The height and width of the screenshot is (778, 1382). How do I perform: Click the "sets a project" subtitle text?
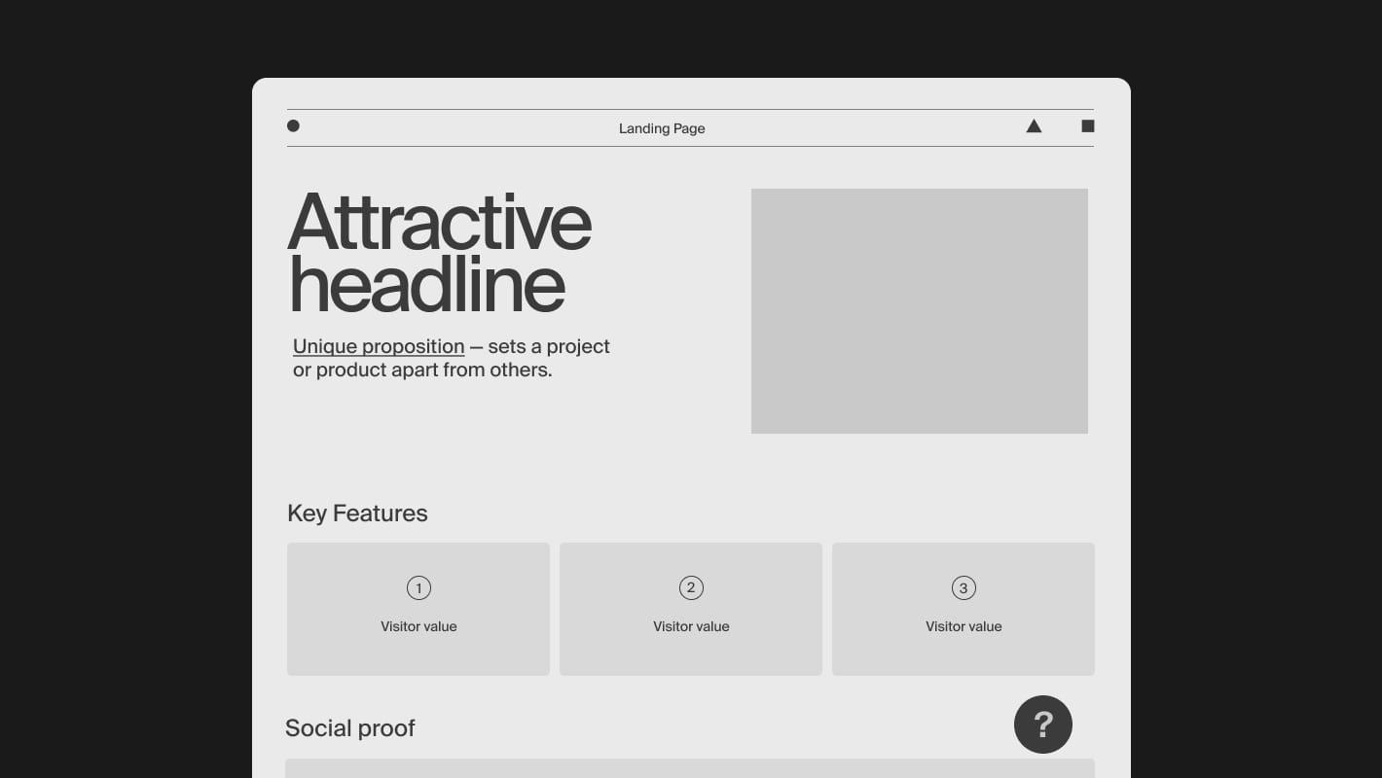pyautogui.click(x=549, y=346)
